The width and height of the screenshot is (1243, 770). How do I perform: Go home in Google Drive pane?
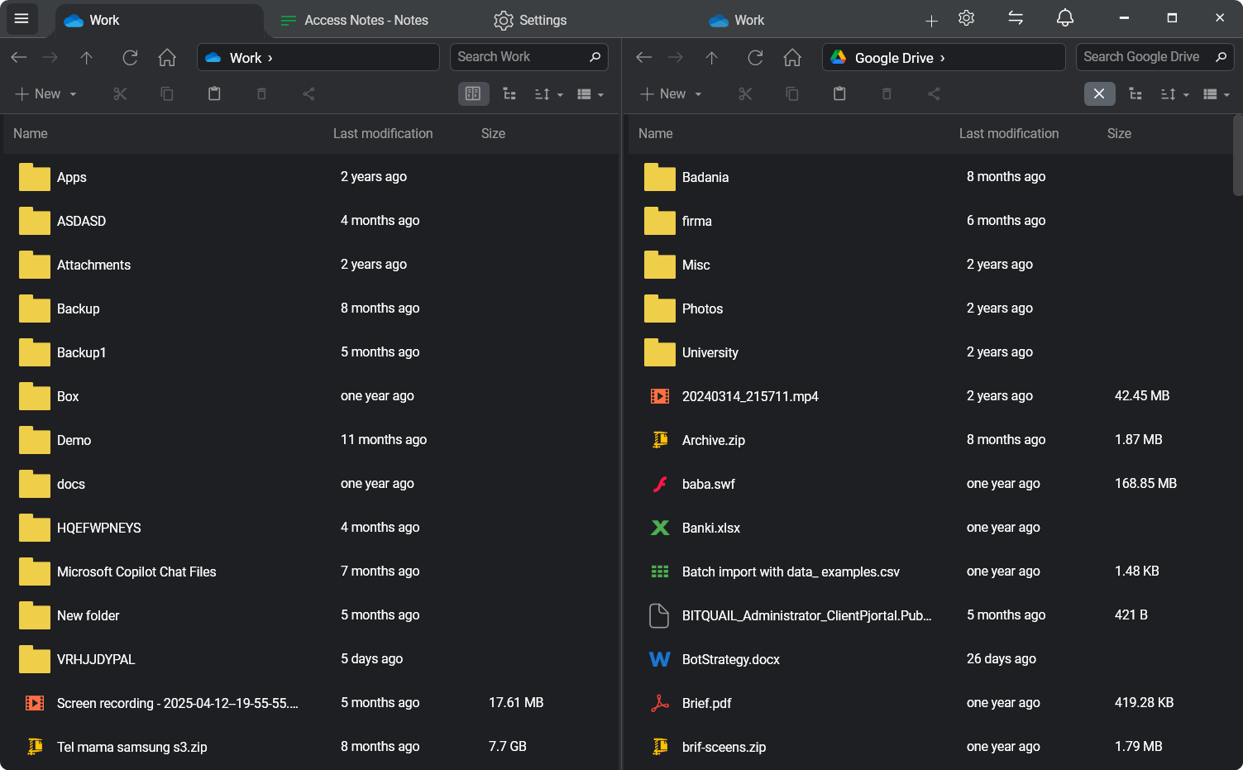792,57
